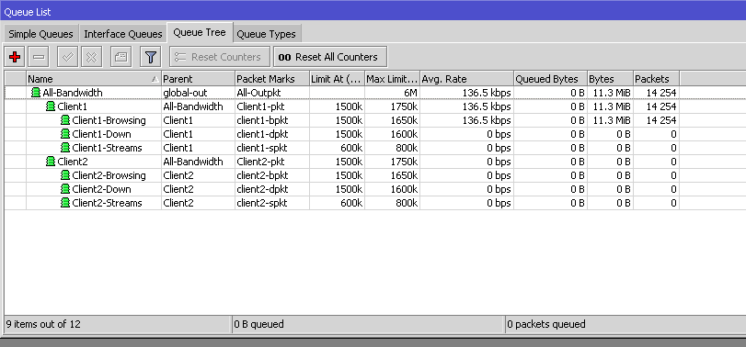The image size is (746, 347).
Task: Switch to the Interface Queues tab
Action: click(123, 34)
